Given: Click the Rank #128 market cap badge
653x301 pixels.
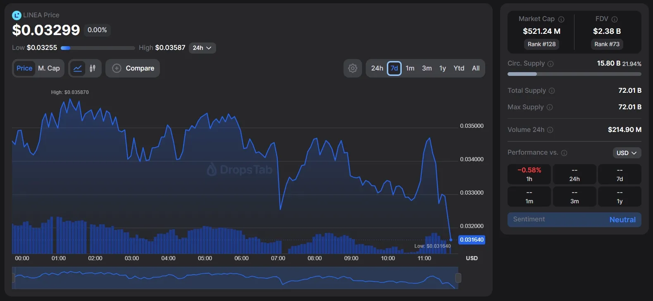Looking at the screenshot, I should 541,44.
